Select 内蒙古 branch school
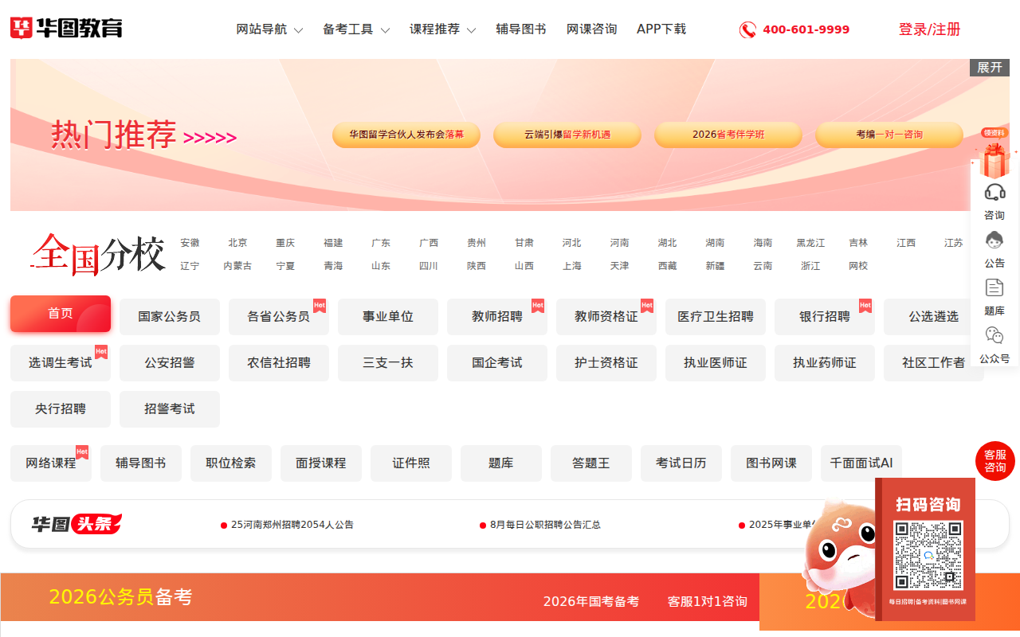The height and width of the screenshot is (637, 1020). pos(237,266)
